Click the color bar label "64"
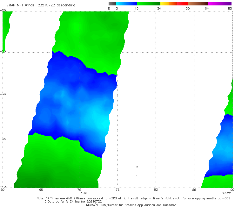The height and width of the screenshot is (207, 235). 207,8
